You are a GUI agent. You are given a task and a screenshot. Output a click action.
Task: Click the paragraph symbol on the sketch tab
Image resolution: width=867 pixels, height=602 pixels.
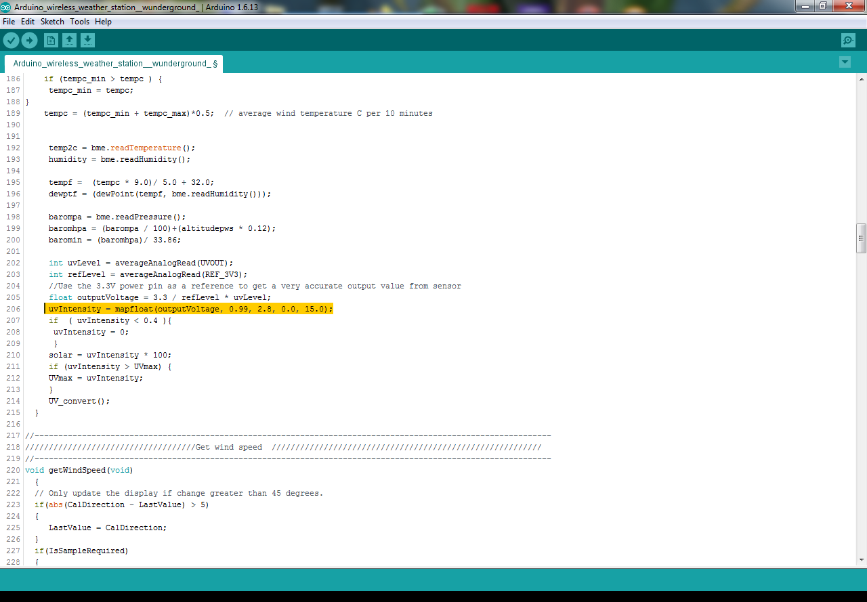click(x=215, y=63)
